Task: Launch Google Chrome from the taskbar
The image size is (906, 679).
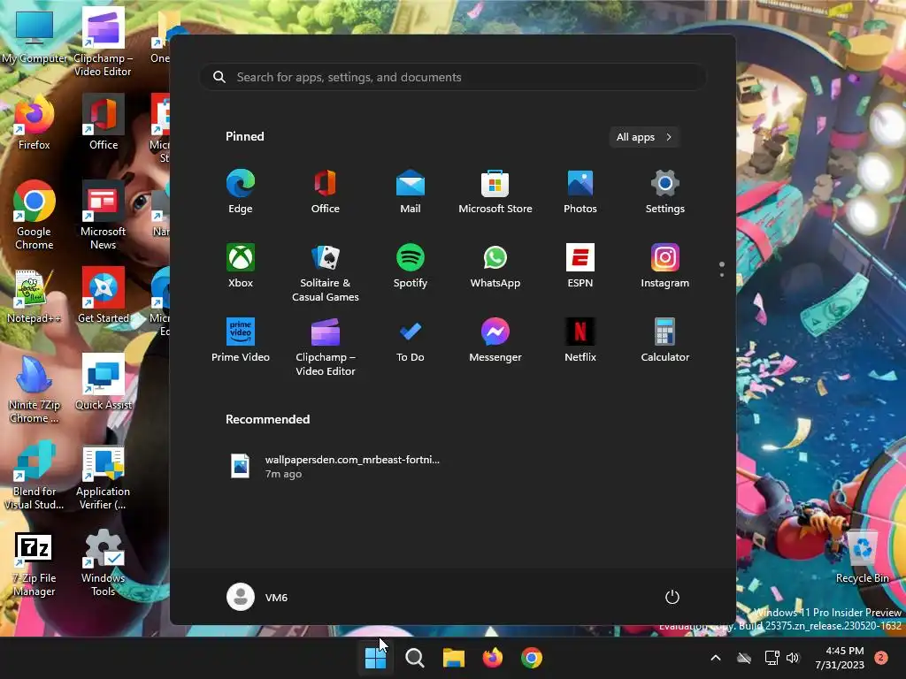Action: (x=532, y=658)
